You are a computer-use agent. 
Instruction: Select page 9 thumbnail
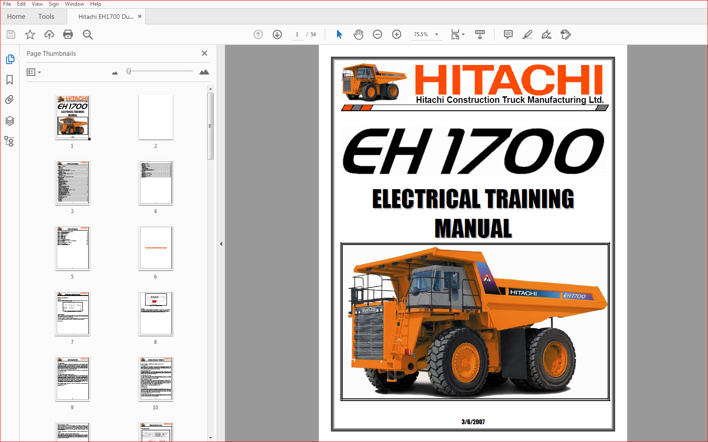(x=72, y=379)
